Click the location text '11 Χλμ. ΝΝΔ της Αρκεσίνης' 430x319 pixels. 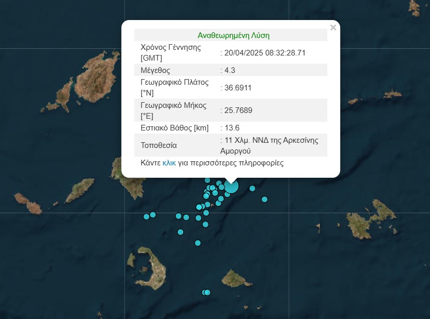coord(270,140)
